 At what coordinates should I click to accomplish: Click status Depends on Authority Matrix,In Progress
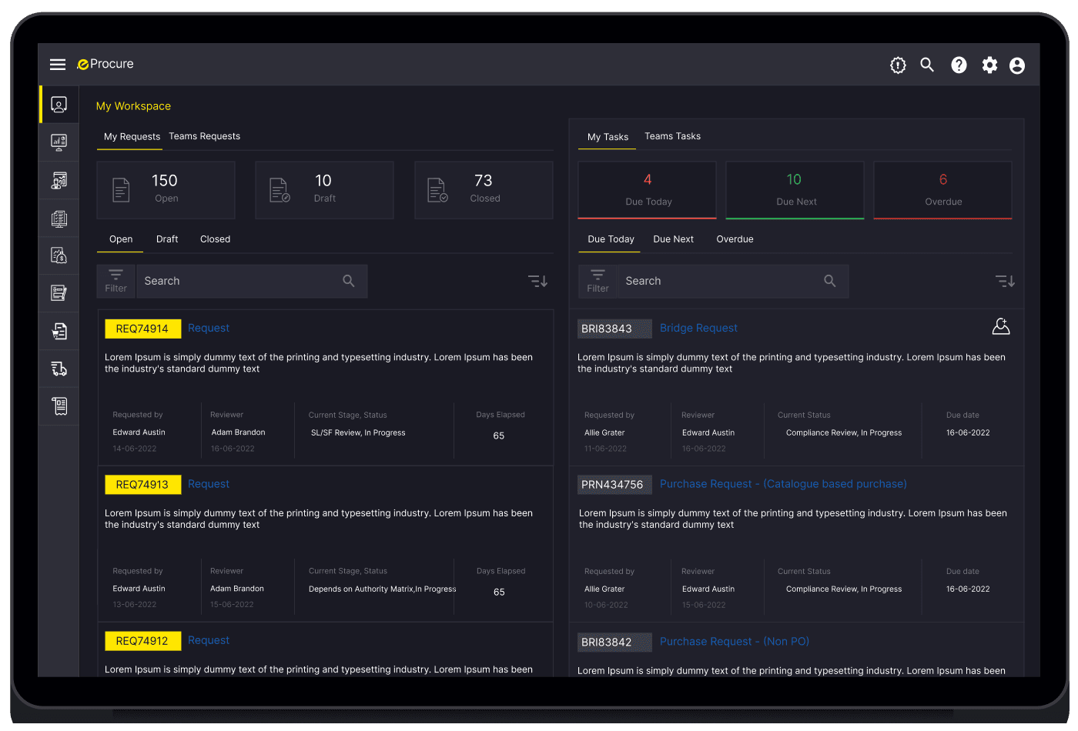(x=383, y=589)
